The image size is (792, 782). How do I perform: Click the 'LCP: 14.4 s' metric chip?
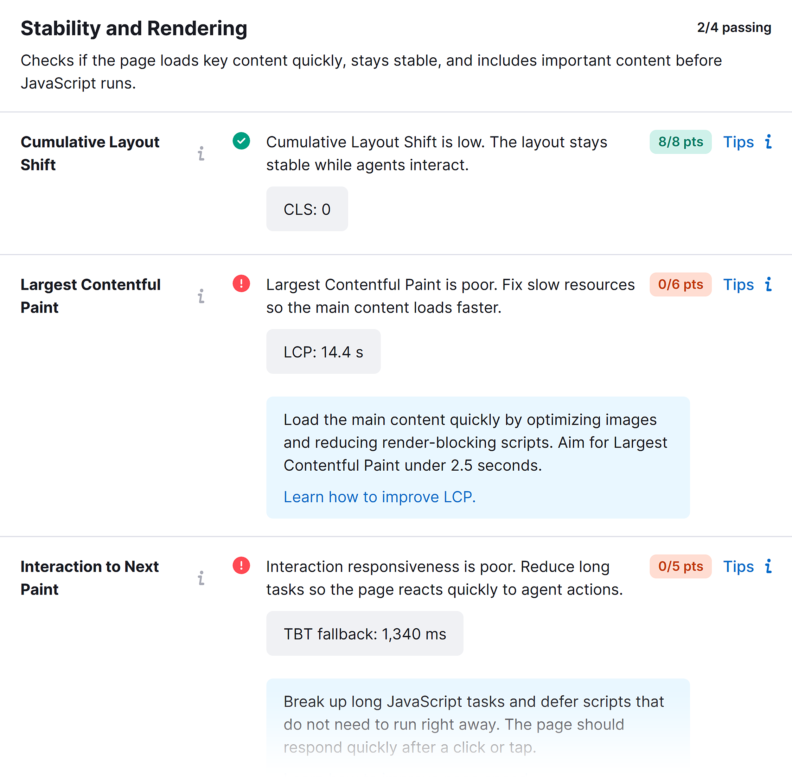click(x=323, y=352)
